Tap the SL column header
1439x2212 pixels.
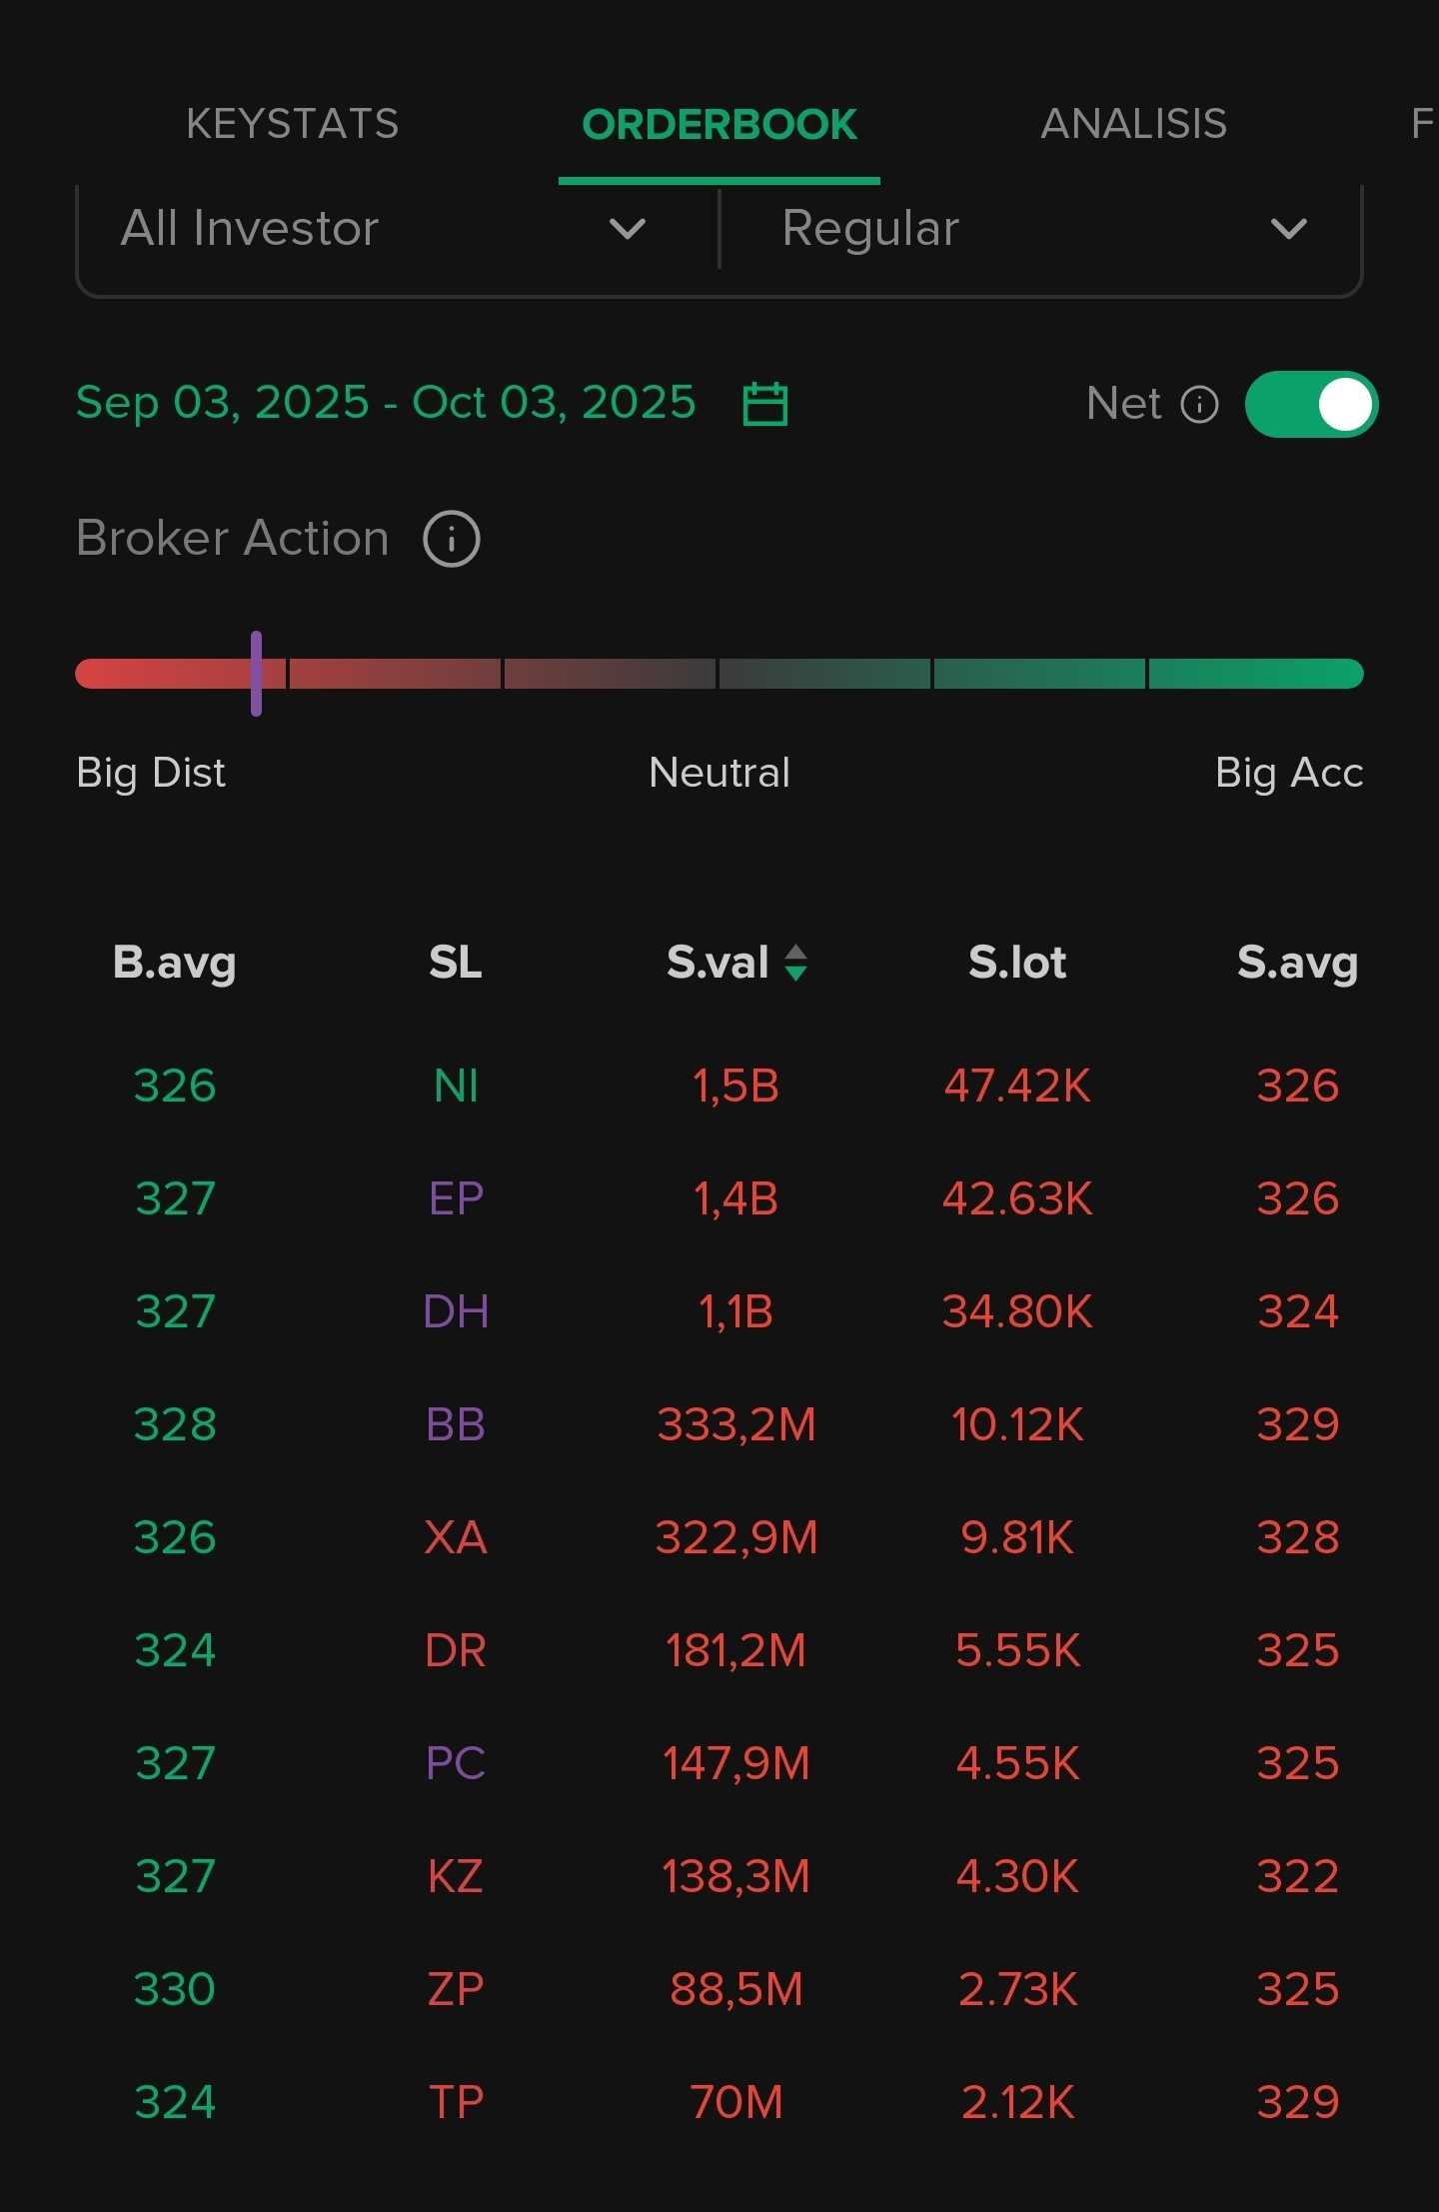456,963
